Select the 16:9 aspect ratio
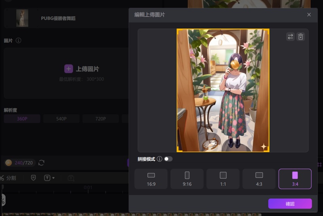 pos(151,179)
